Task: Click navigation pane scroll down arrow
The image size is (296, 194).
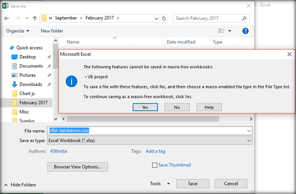Action: [x=55, y=119]
